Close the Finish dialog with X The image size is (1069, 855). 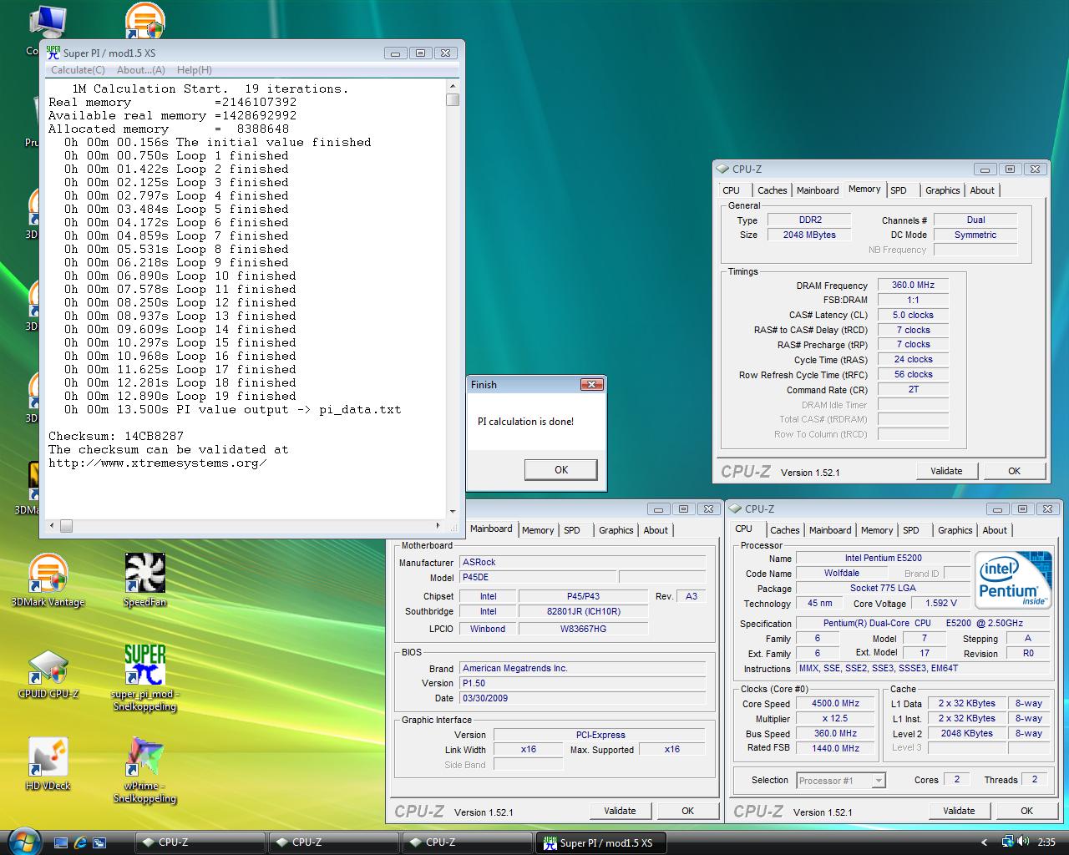[592, 385]
